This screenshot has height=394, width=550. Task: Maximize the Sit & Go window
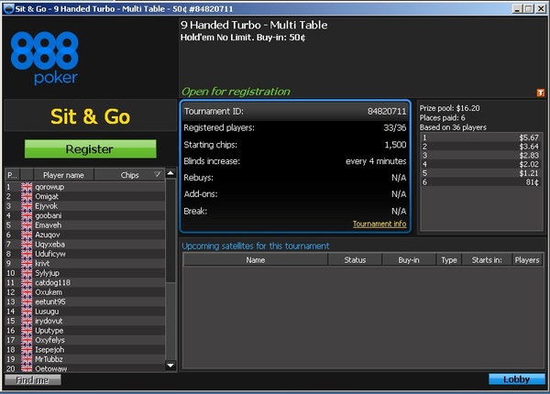click(x=528, y=9)
